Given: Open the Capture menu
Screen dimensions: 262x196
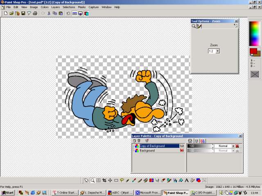Looking at the screenshot, I should pyautogui.click(x=94, y=7).
